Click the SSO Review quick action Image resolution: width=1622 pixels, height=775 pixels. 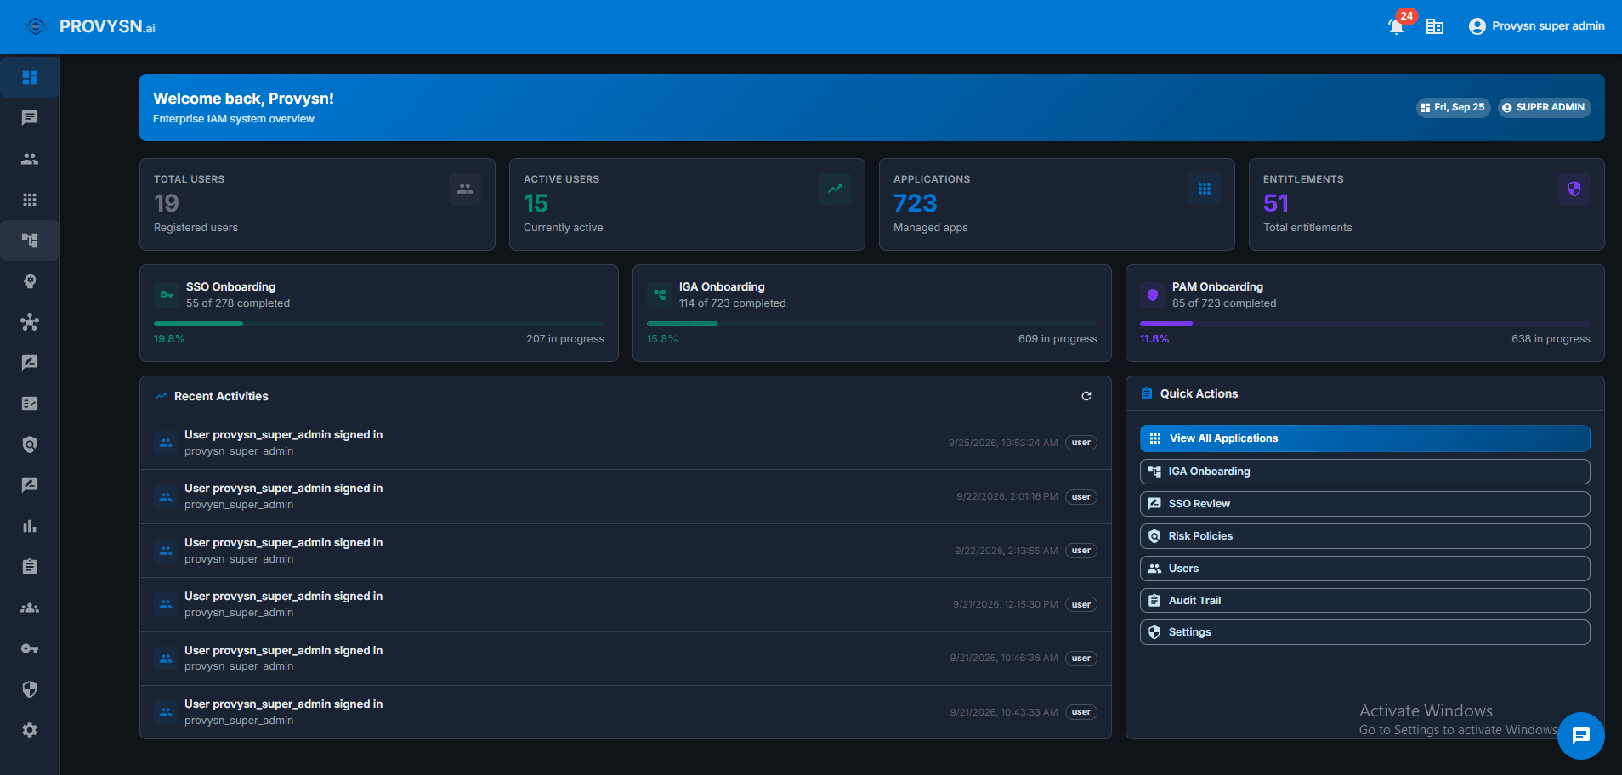tap(1364, 504)
